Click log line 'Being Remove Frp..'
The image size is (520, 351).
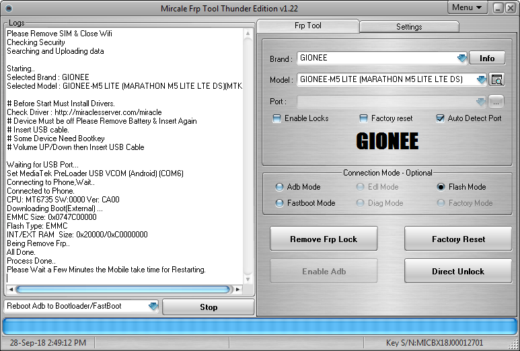tap(38, 243)
